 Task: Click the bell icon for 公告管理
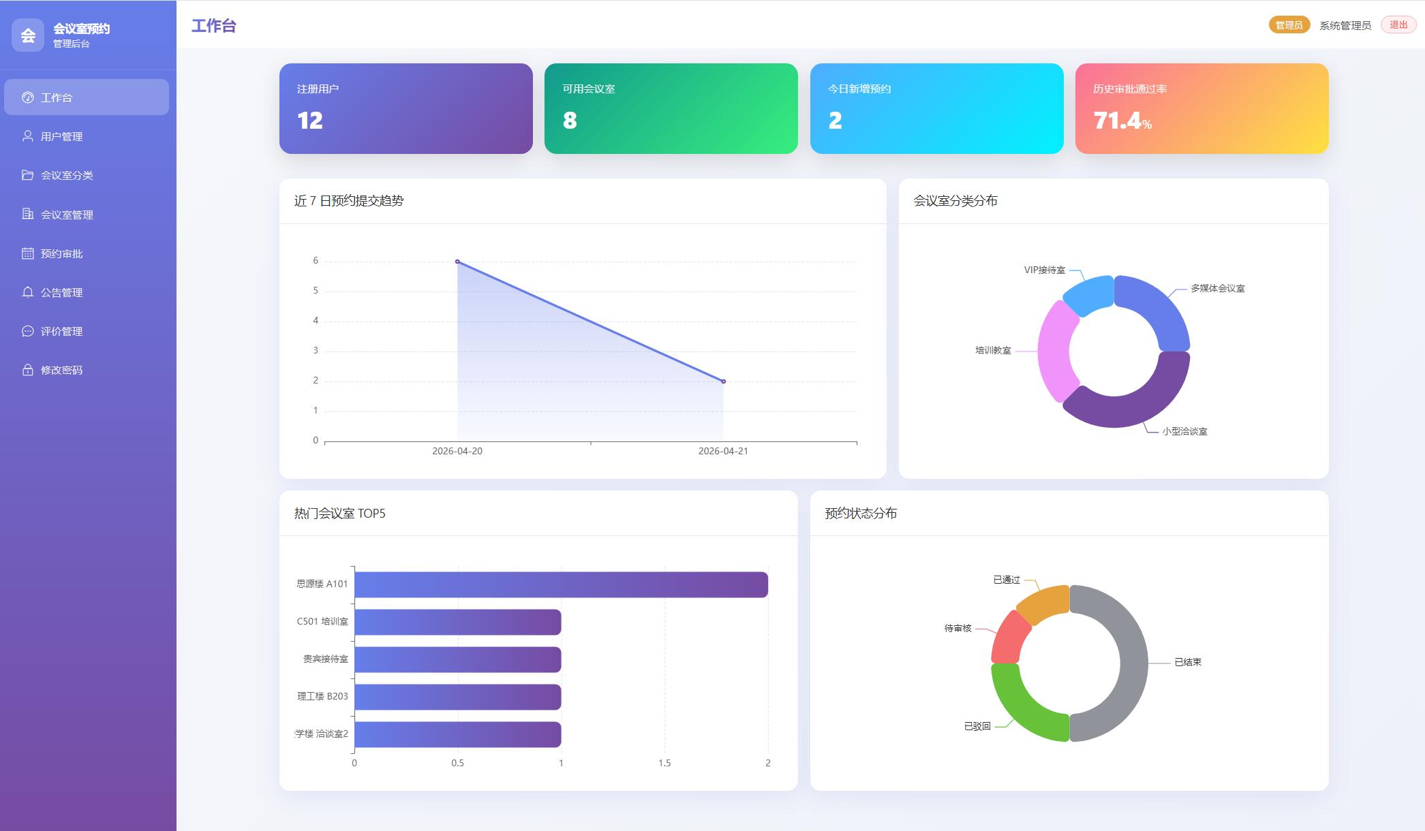tap(27, 292)
